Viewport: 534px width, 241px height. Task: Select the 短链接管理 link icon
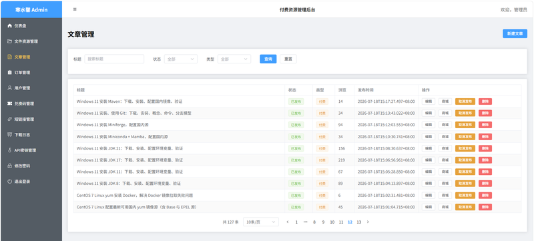coord(9,119)
